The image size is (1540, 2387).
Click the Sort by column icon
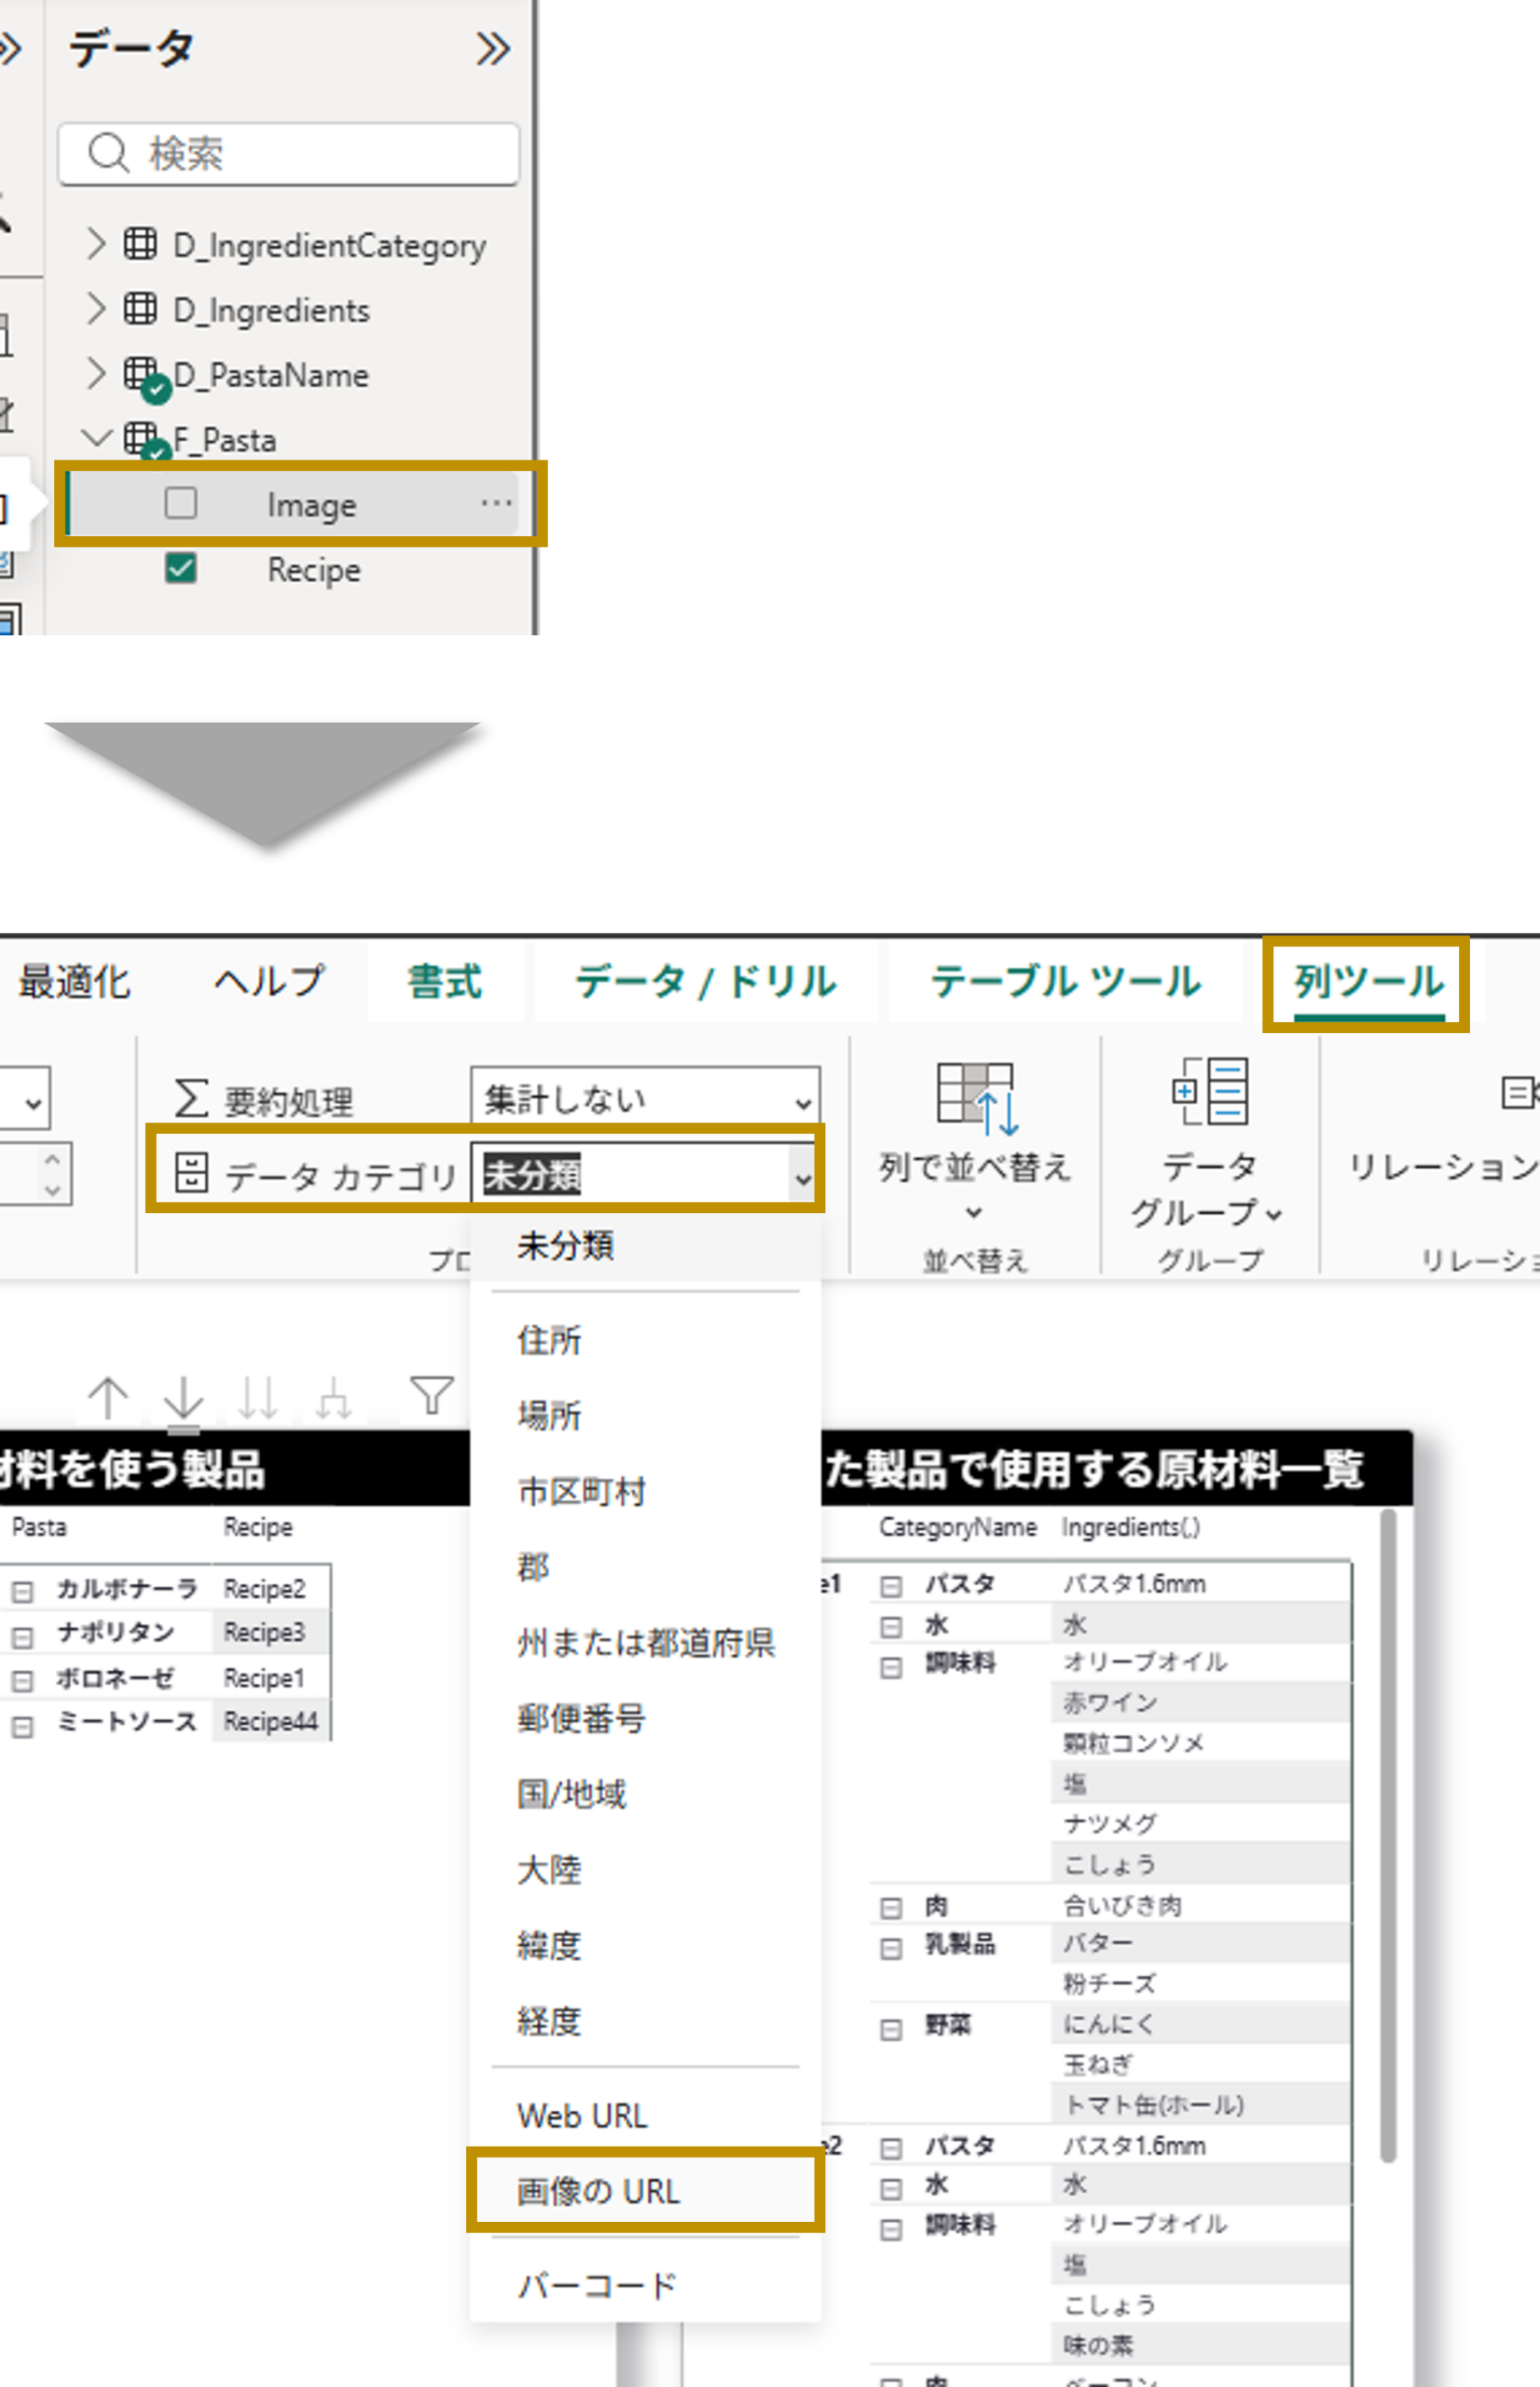975,1099
